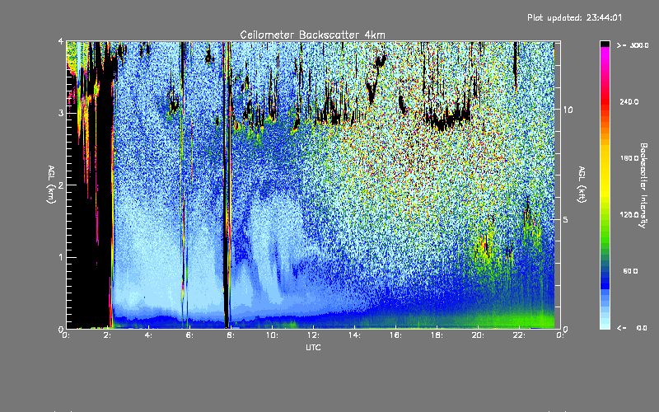Click the '240.0' colorbar value

[x=629, y=101]
